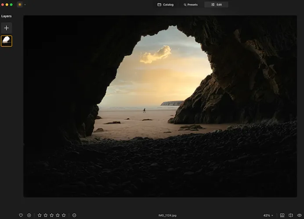This screenshot has width=304, height=219.
Task: Open the Presets tab
Action: 191,4
